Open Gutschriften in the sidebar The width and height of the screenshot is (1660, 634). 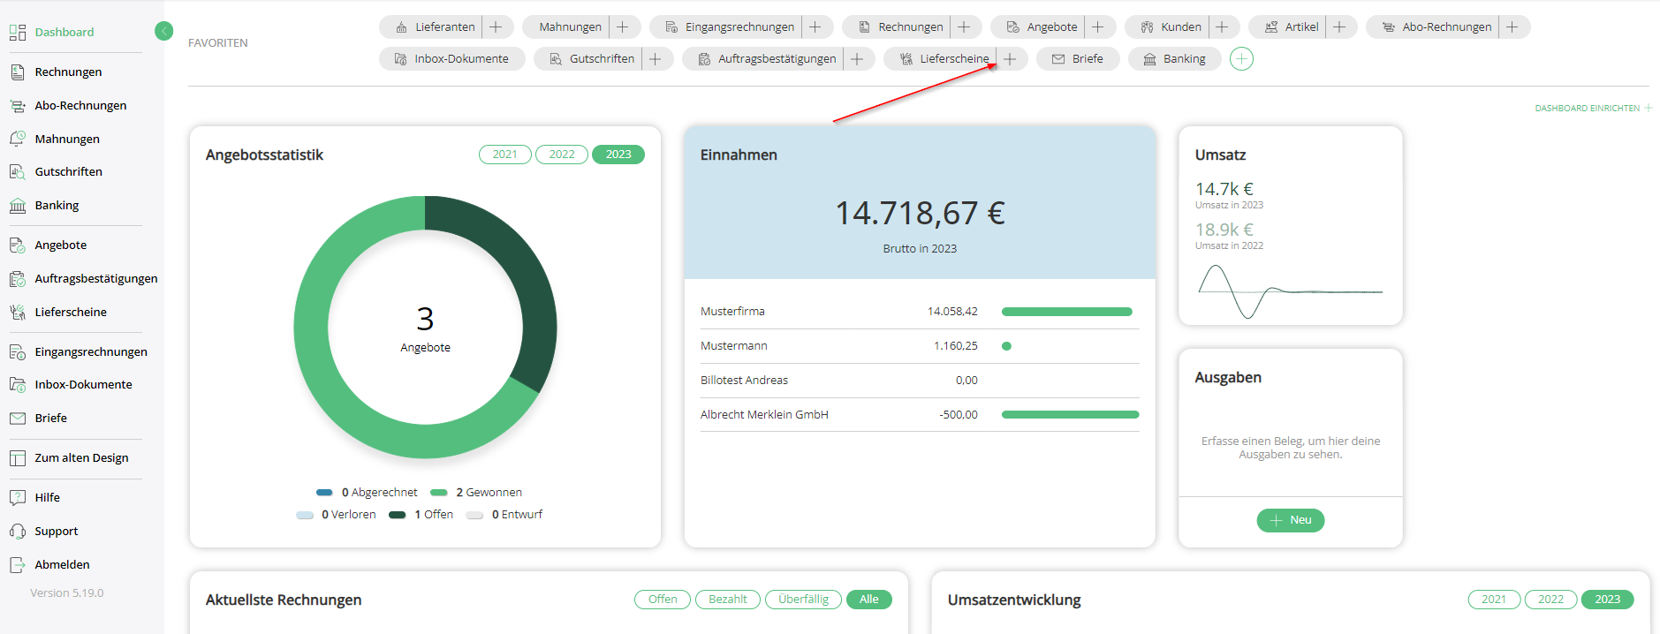pos(68,172)
